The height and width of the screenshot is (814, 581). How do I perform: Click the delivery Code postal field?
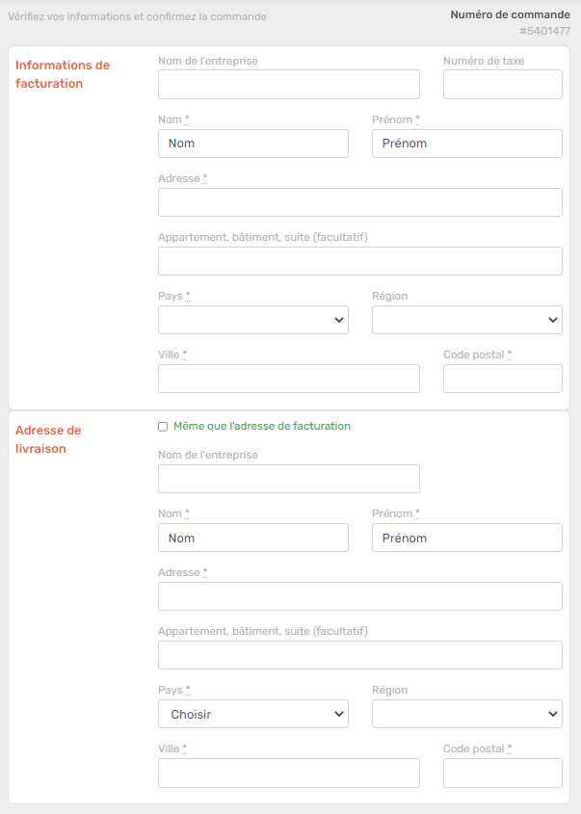coord(503,773)
